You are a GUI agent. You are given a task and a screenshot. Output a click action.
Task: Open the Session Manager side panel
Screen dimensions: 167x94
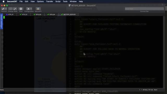pyautogui.click(x=1, y=21)
